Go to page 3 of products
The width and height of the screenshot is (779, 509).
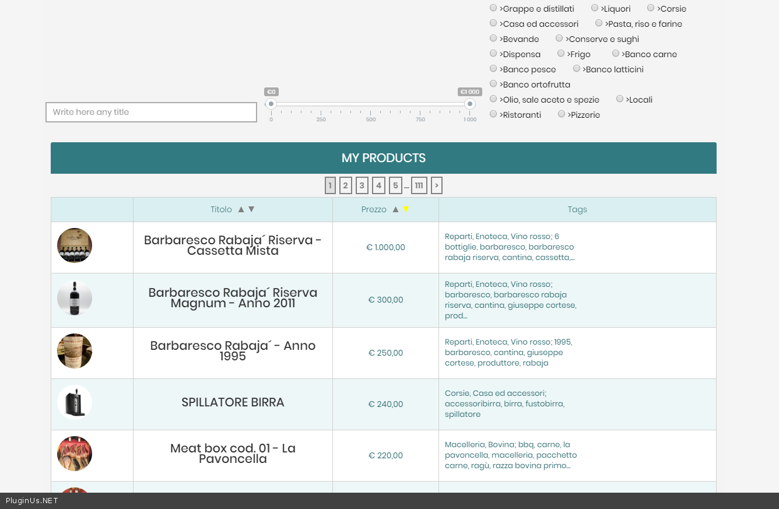click(362, 185)
